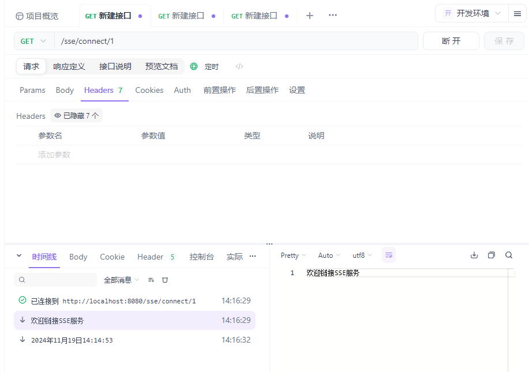This screenshot has width=529, height=372.
Task: Open the Auto type dropdown
Action: [x=329, y=255]
